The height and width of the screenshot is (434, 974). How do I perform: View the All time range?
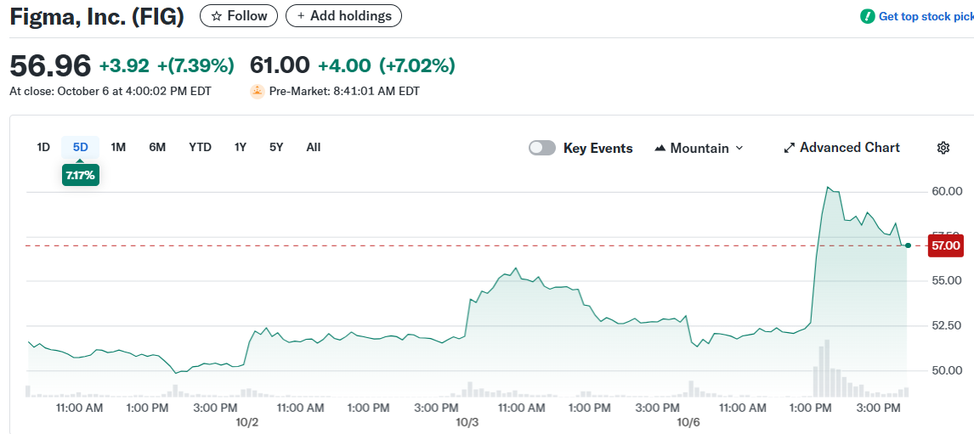(314, 147)
